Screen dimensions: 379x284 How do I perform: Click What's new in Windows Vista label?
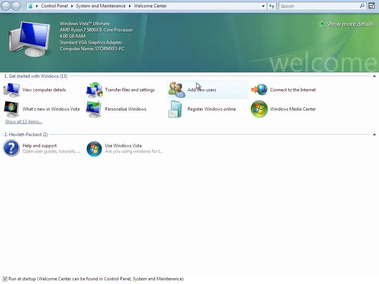click(x=51, y=109)
